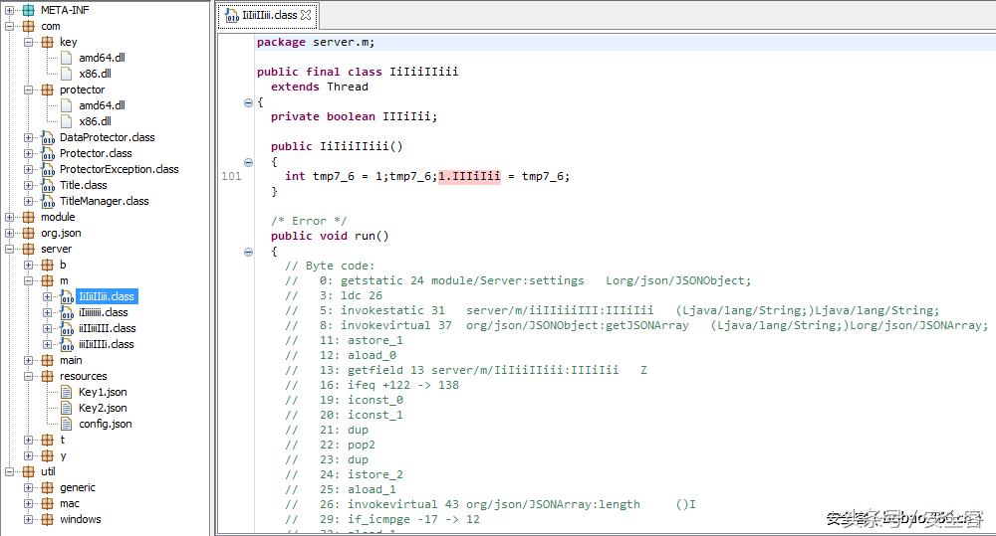The height and width of the screenshot is (536, 996).
Task: Click the key package icon
Action: (48, 42)
